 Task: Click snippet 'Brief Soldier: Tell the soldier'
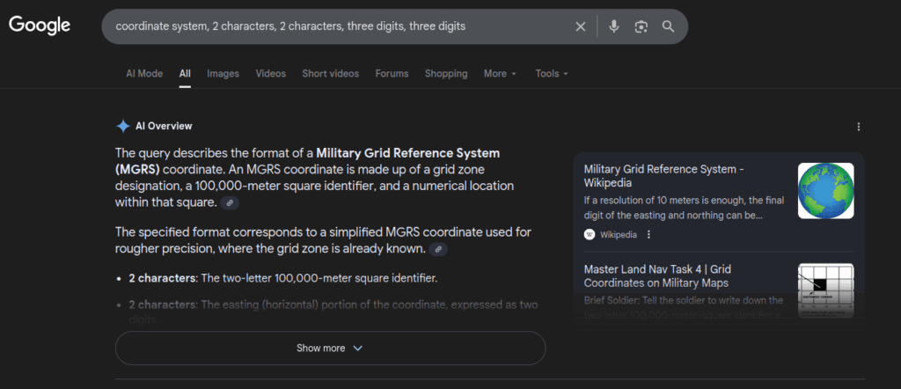684,307
